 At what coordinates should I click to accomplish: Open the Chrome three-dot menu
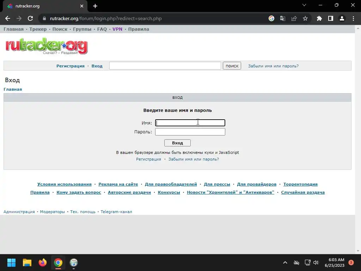353,18
